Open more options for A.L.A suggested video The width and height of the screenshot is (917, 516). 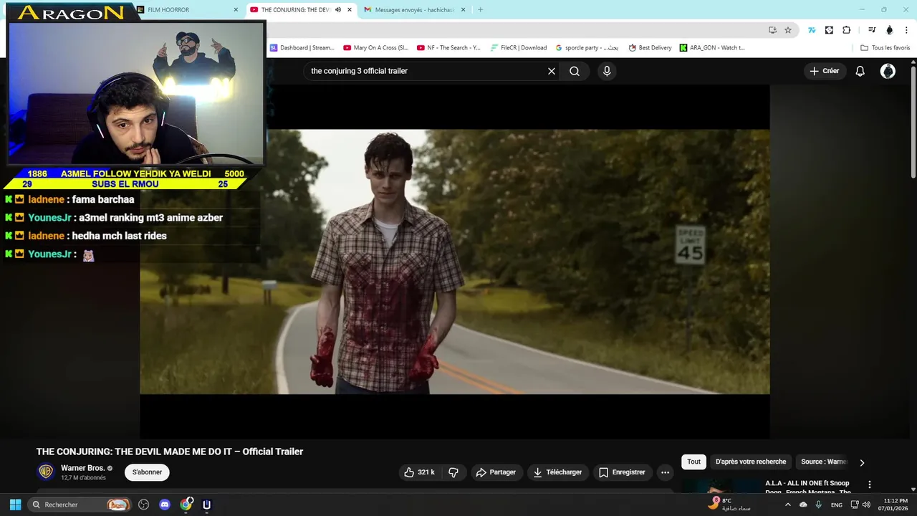(x=870, y=484)
